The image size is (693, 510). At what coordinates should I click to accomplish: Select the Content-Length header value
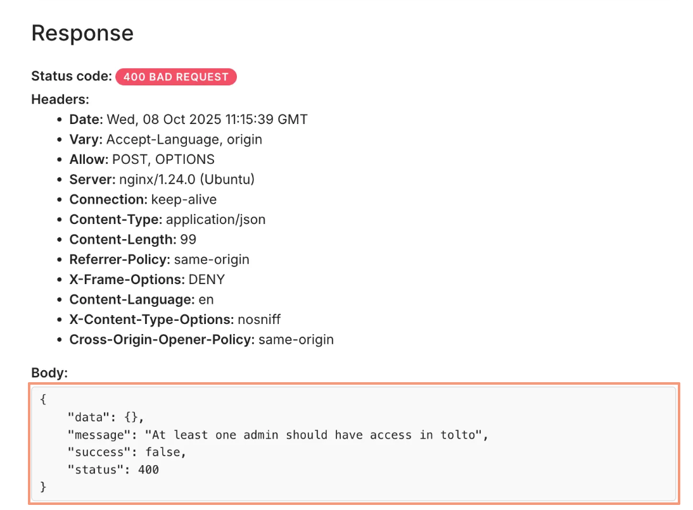(188, 240)
